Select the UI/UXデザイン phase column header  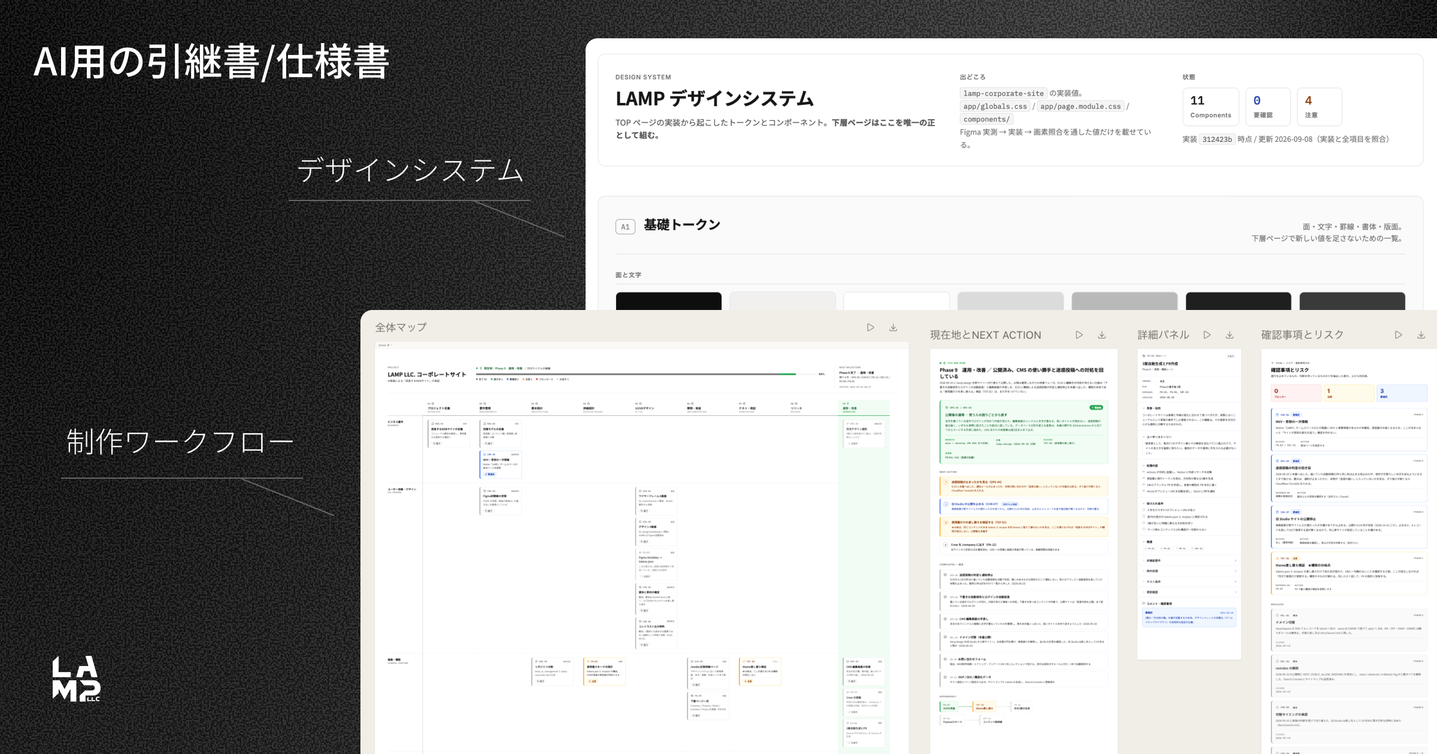(645, 408)
